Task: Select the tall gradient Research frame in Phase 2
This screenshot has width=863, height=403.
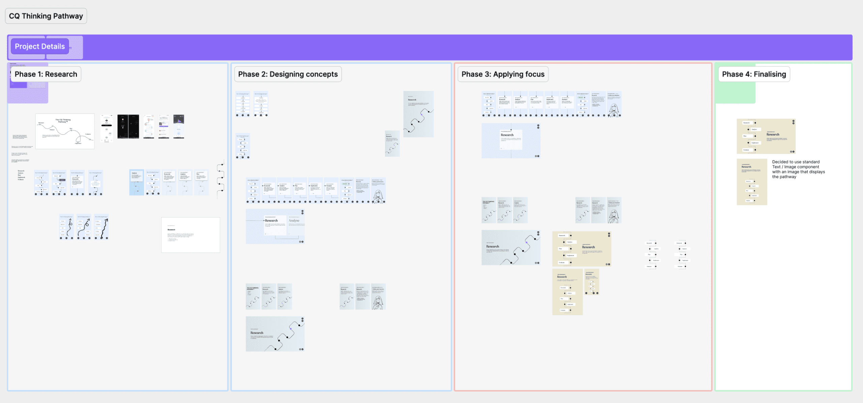Action: 418,114
